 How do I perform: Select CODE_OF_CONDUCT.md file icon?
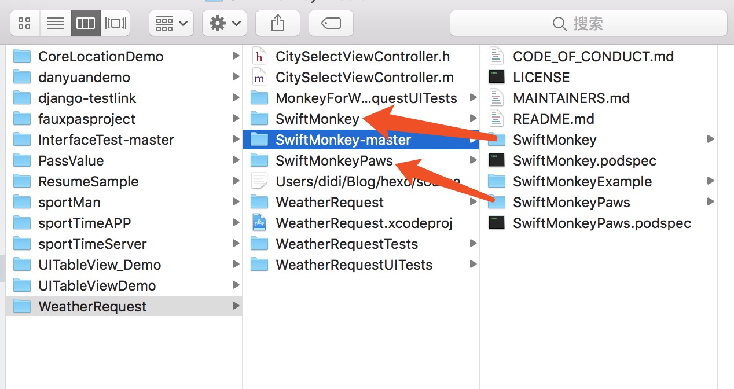coord(497,56)
